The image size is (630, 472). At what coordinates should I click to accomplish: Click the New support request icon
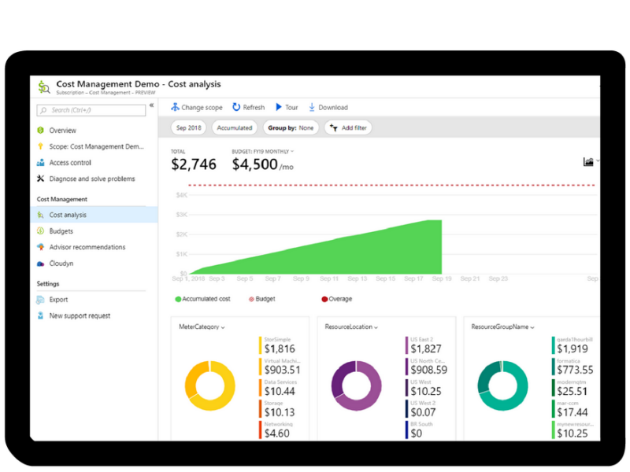pyautogui.click(x=40, y=315)
